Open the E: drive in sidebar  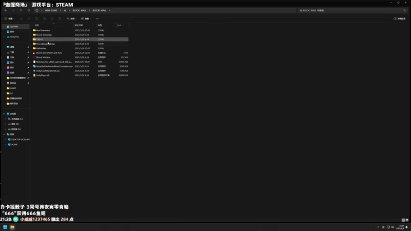coord(16,129)
